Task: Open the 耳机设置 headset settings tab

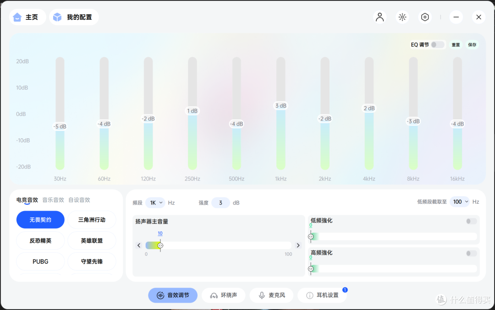Action: [x=322, y=295]
